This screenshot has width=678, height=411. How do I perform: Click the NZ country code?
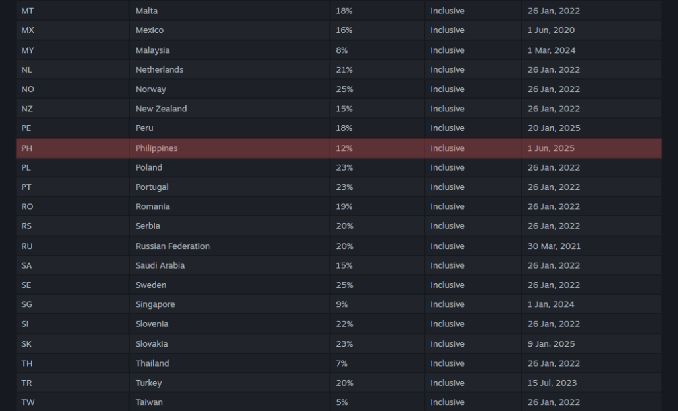[27, 109]
